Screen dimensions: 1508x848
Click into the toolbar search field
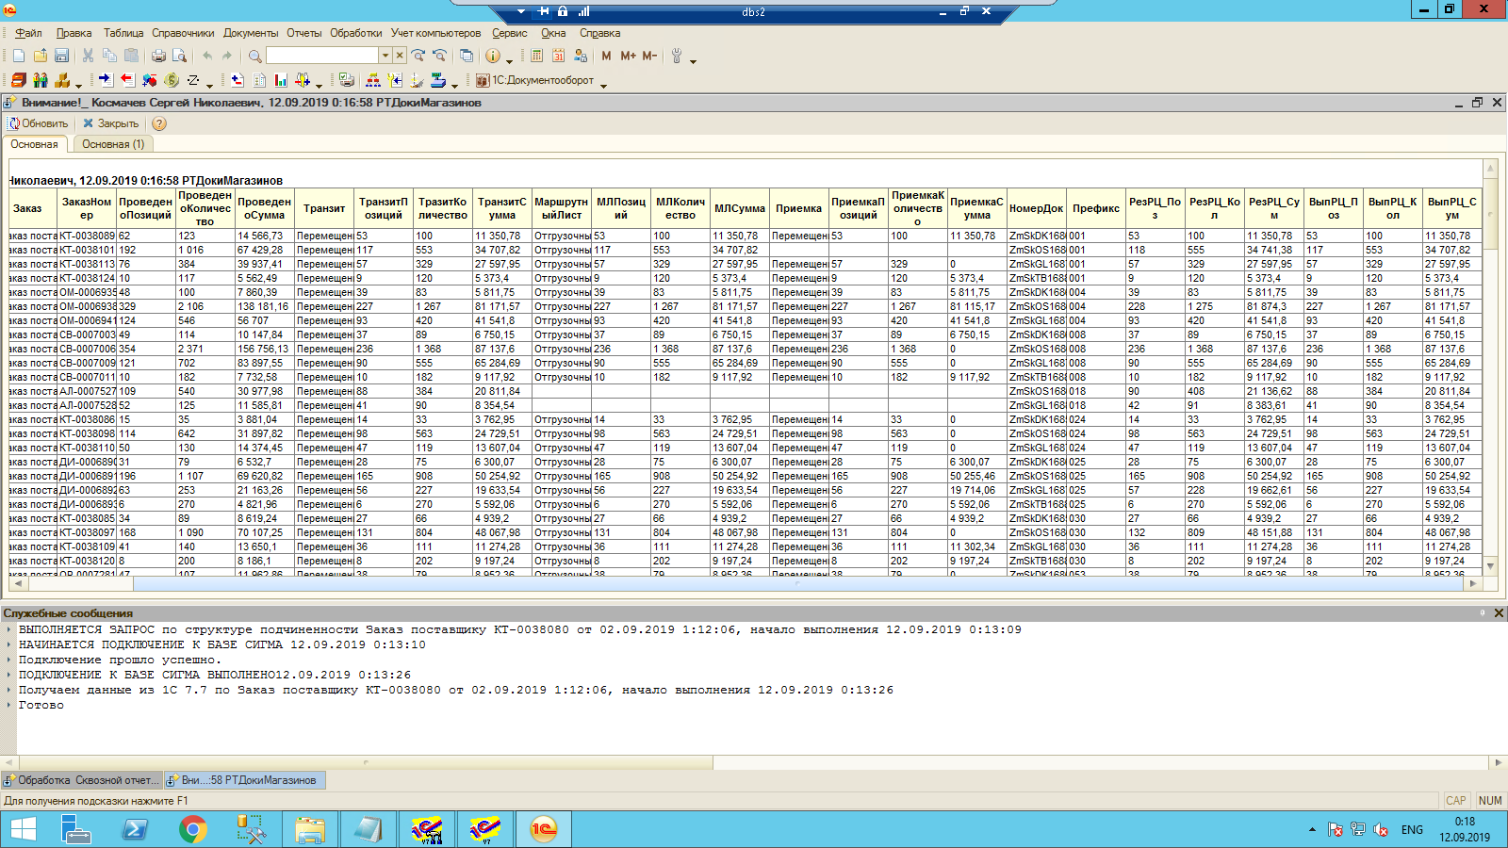pyautogui.click(x=322, y=57)
